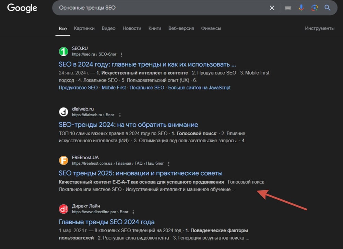Open three-dot menu for FREEhost.UA result
This screenshot has height=249, width=343.
[x=169, y=164]
